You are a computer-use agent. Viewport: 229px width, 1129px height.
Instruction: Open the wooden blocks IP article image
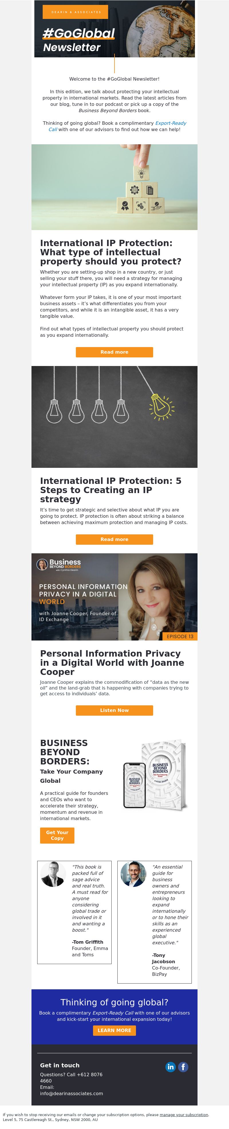click(x=114, y=187)
